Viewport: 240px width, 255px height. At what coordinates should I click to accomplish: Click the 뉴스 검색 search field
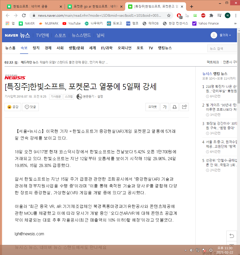coord(222,49)
